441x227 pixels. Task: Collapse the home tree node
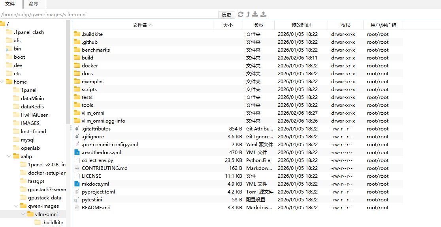2,82
